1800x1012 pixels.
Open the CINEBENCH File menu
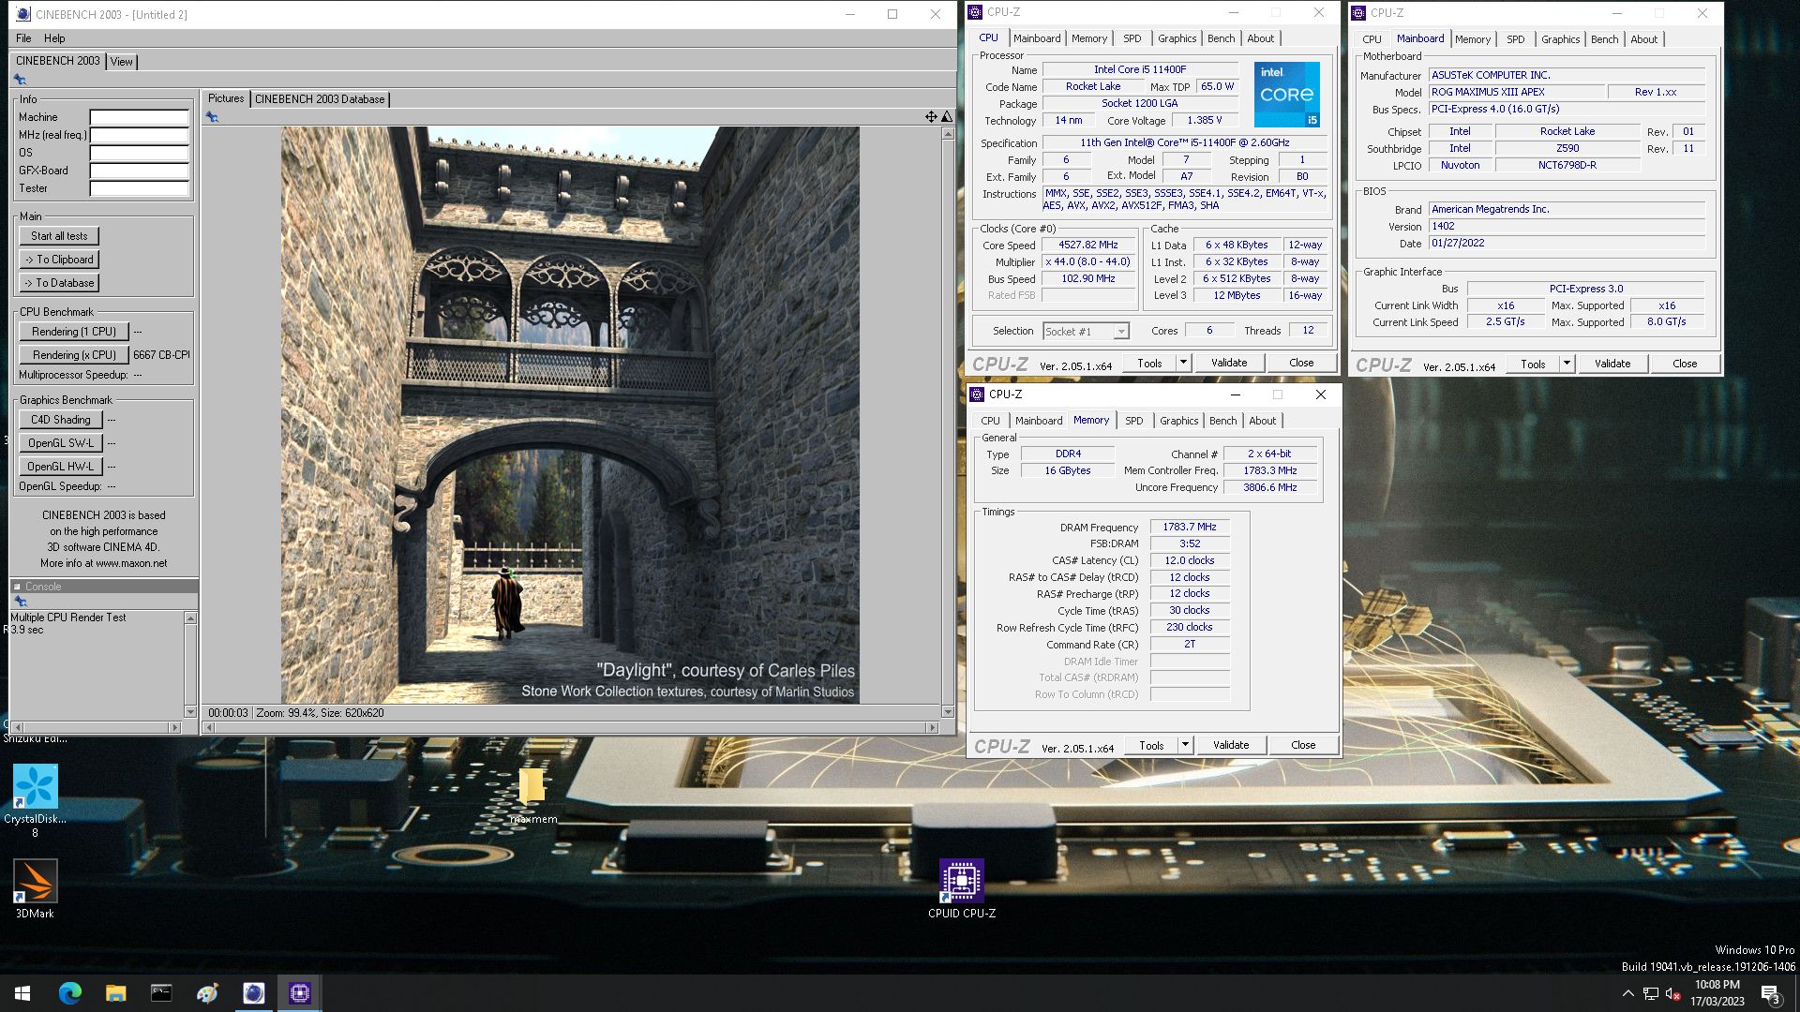point(23,38)
